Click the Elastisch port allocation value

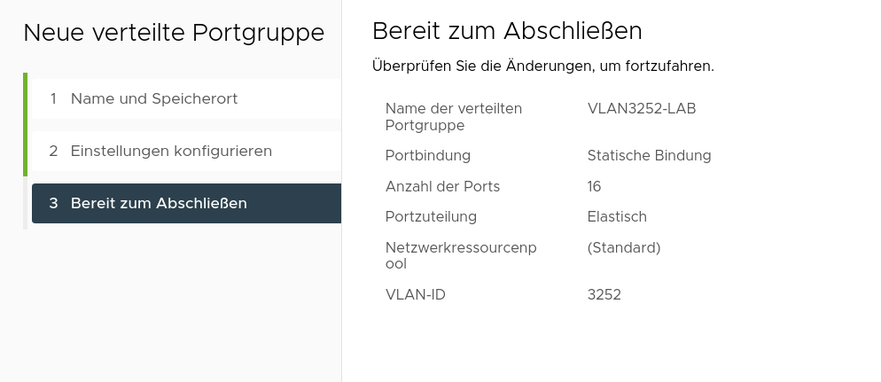617,217
